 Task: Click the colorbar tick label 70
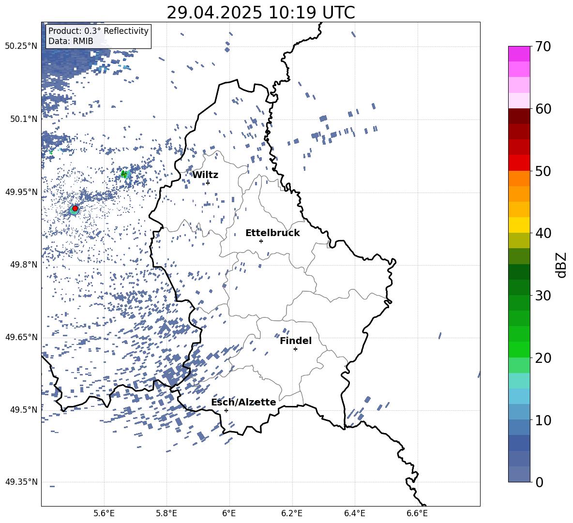[543, 46]
